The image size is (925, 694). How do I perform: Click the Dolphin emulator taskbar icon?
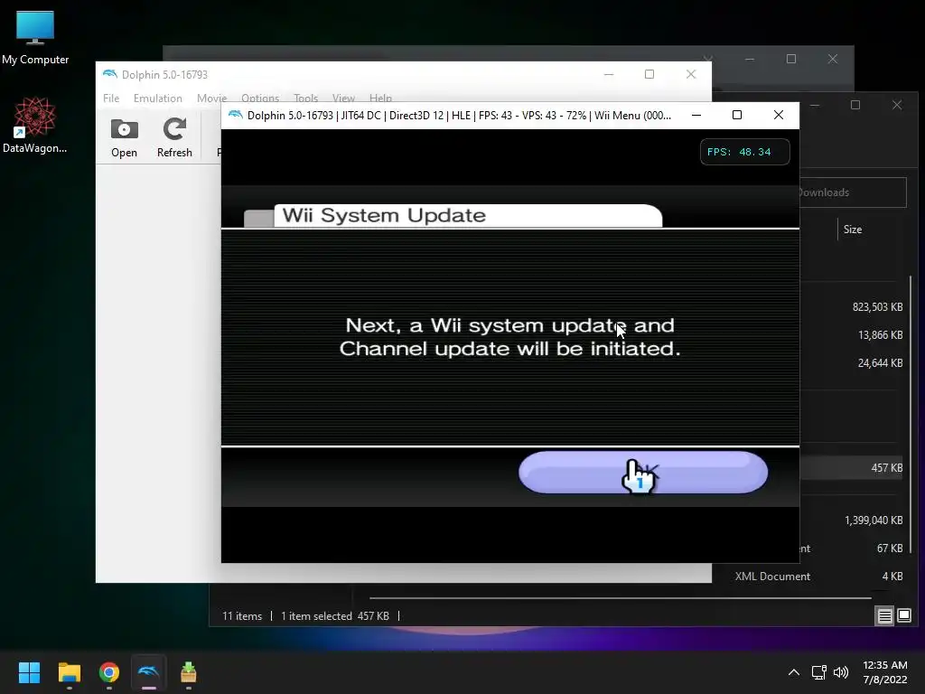(x=149, y=672)
